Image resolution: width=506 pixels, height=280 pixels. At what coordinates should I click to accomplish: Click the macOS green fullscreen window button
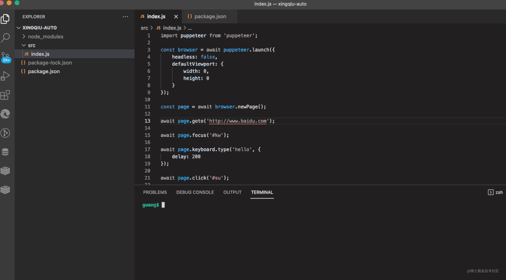[17, 3]
